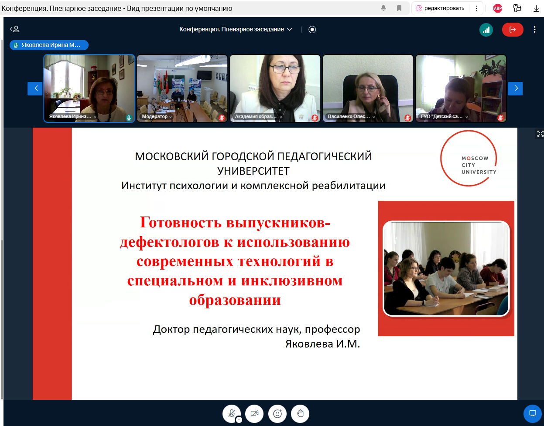This screenshot has height=426, width=544.
Task: Open the participants list panel
Action: [x=15, y=29]
